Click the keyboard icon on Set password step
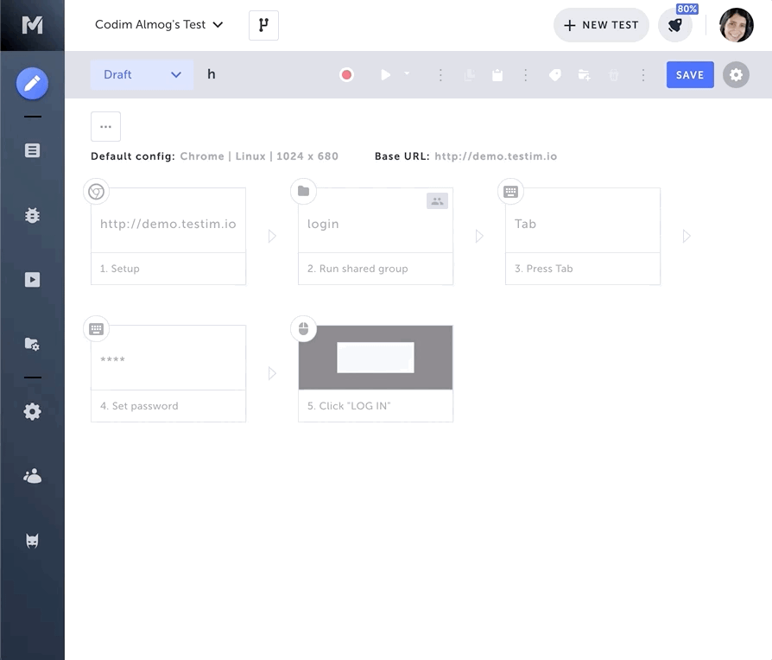 pos(96,329)
